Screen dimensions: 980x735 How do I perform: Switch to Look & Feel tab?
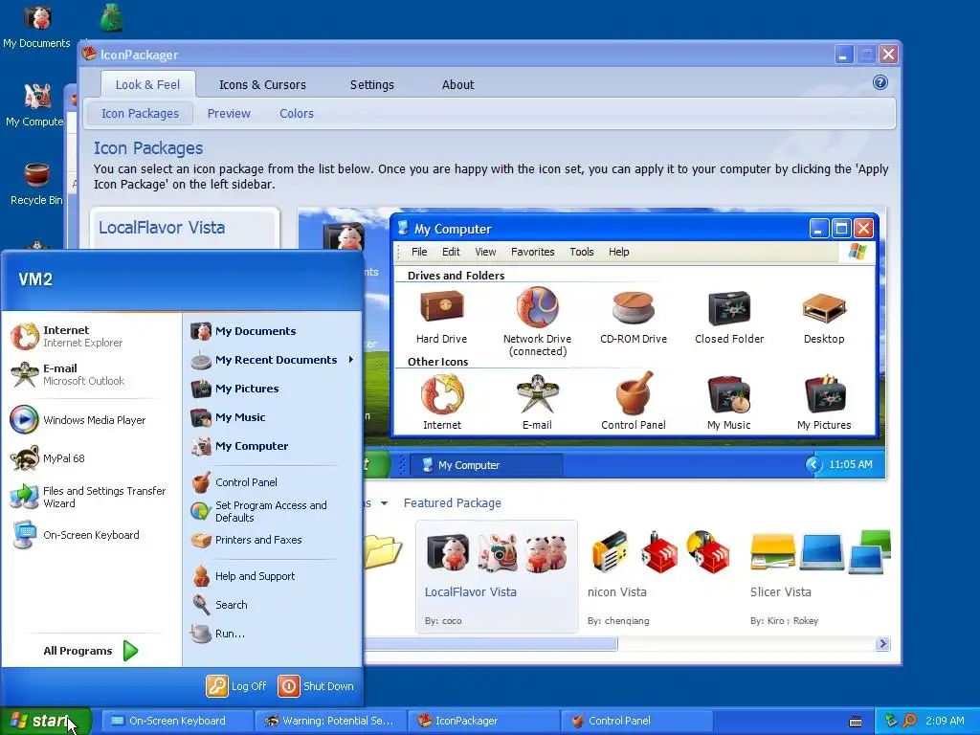click(x=147, y=84)
